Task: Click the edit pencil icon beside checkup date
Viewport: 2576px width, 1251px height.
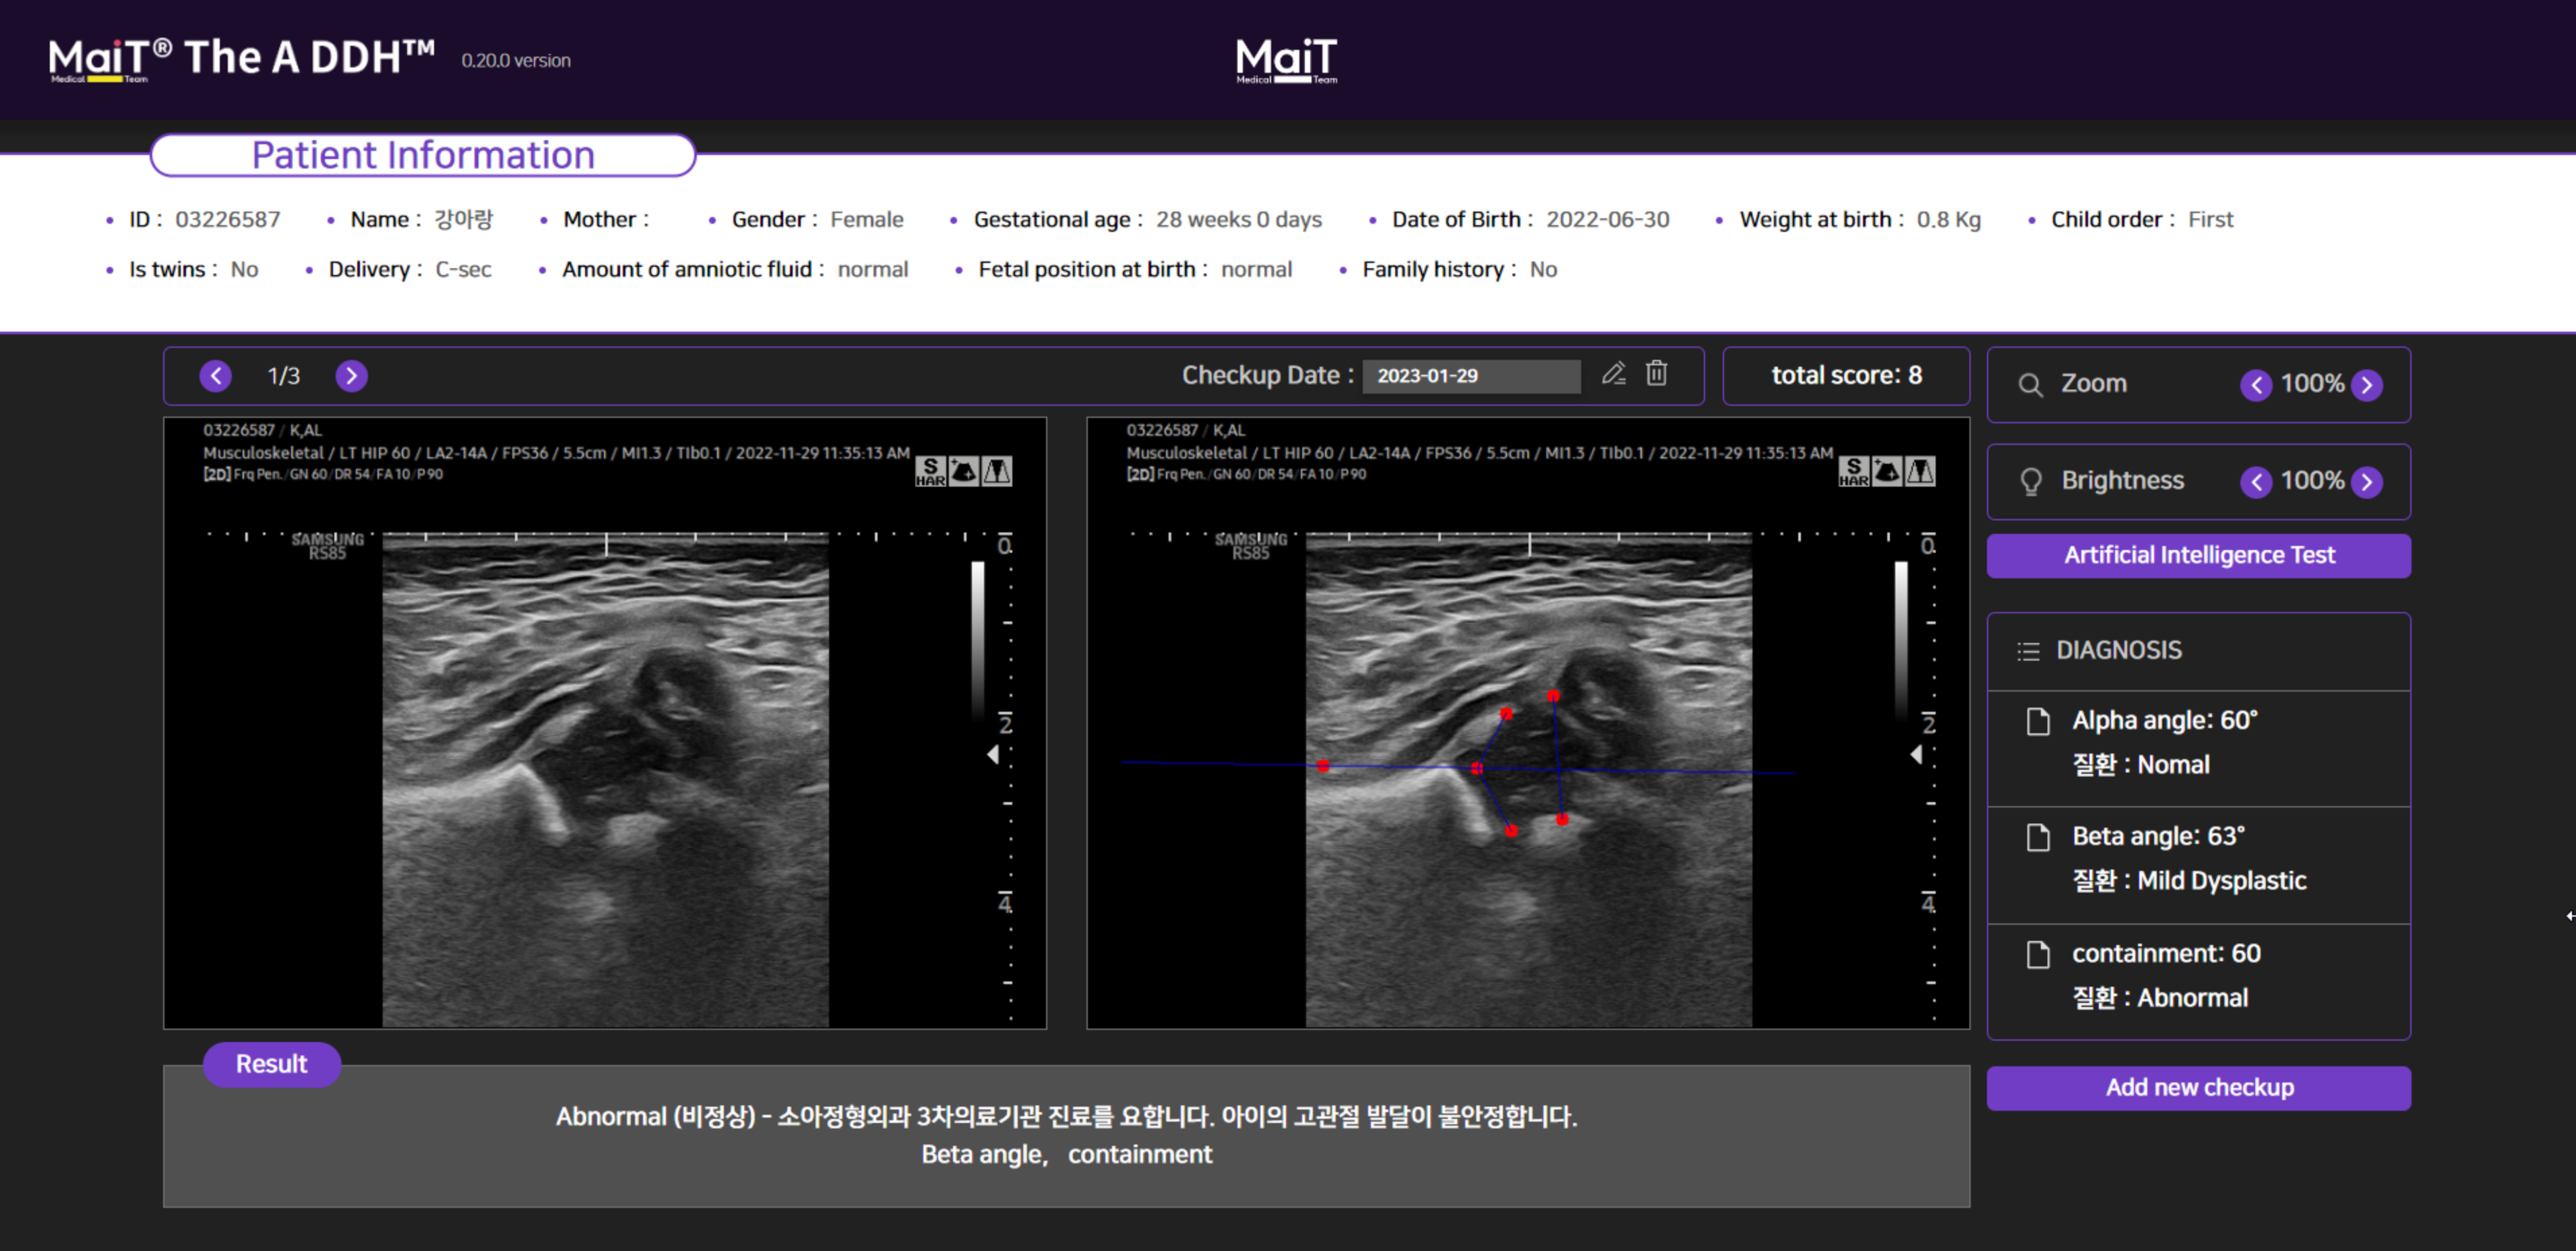Action: 1613,374
